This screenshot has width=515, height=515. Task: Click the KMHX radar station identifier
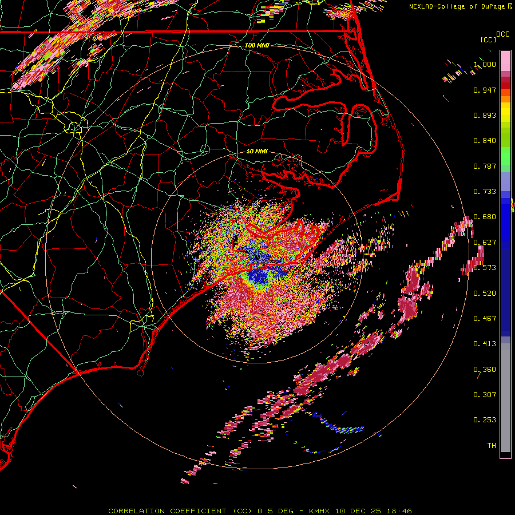click(320, 511)
